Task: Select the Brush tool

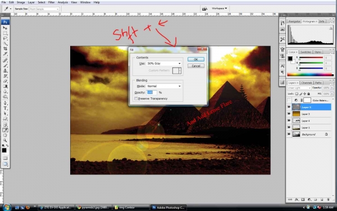Action: [5, 65]
